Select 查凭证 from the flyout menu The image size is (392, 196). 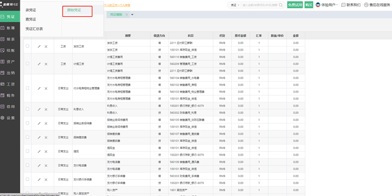coord(31,19)
